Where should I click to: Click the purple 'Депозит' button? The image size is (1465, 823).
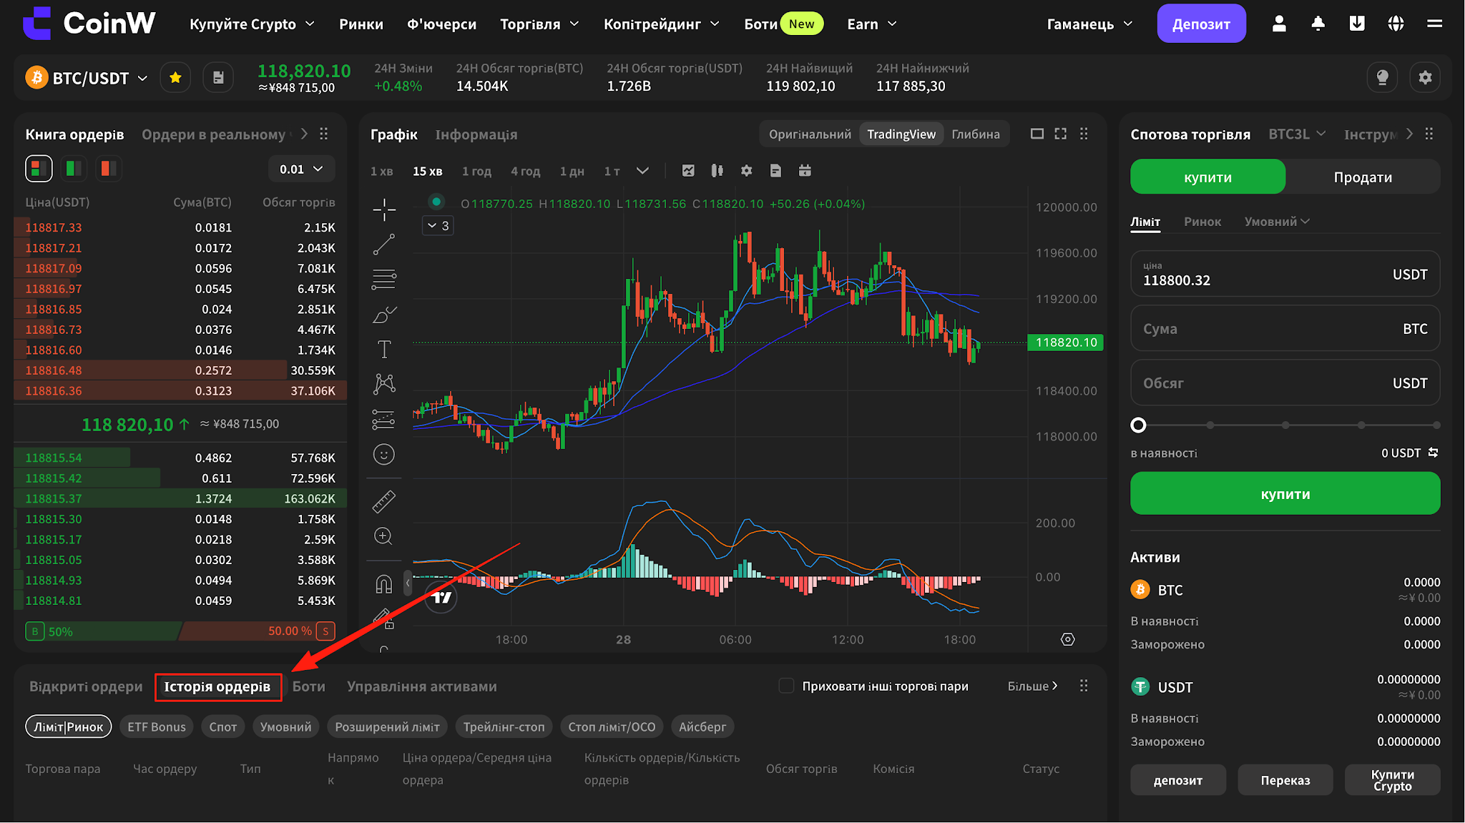coord(1201,24)
